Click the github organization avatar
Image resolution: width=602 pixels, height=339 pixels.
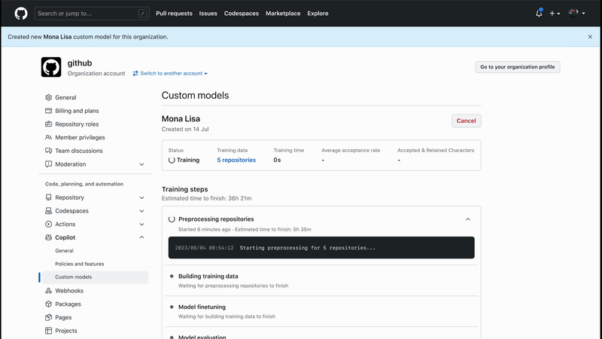tap(51, 67)
